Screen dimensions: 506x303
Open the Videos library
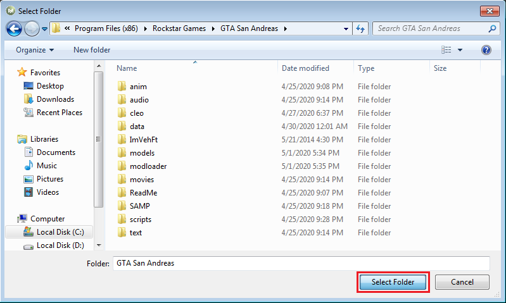[41, 192]
